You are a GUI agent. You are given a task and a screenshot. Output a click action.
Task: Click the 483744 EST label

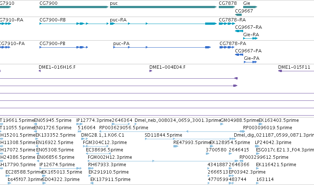coord(238,179)
